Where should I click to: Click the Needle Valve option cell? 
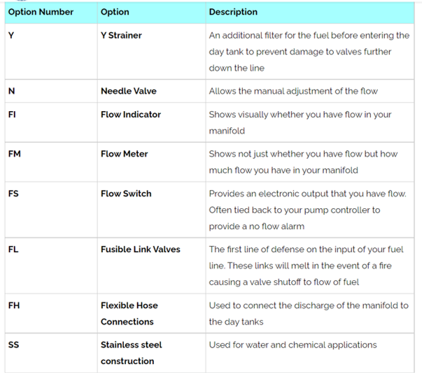[x=128, y=91]
